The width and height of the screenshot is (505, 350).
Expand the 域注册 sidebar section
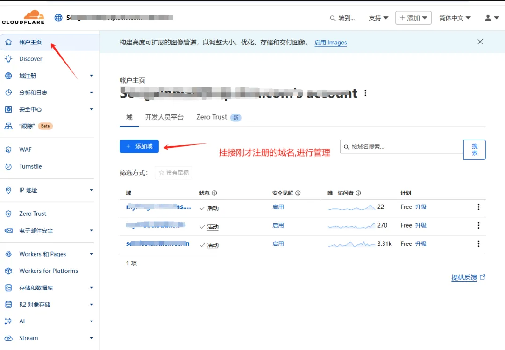click(92, 76)
